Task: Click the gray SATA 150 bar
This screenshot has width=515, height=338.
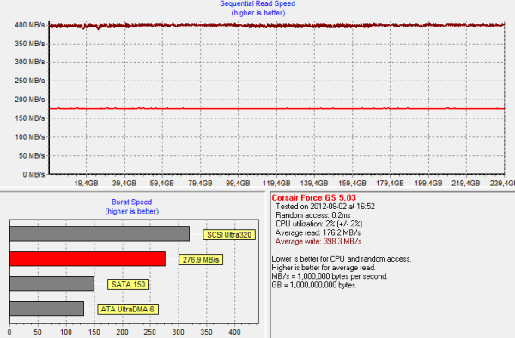Action: (x=51, y=284)
